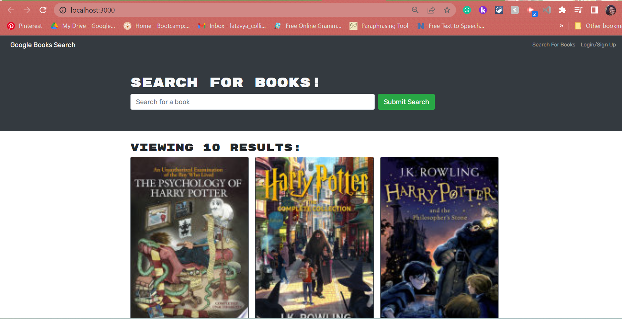The width and height of the screenshot is (622, 319).
Task: Open site information icon in address bar
Action: tap(63, 10)
